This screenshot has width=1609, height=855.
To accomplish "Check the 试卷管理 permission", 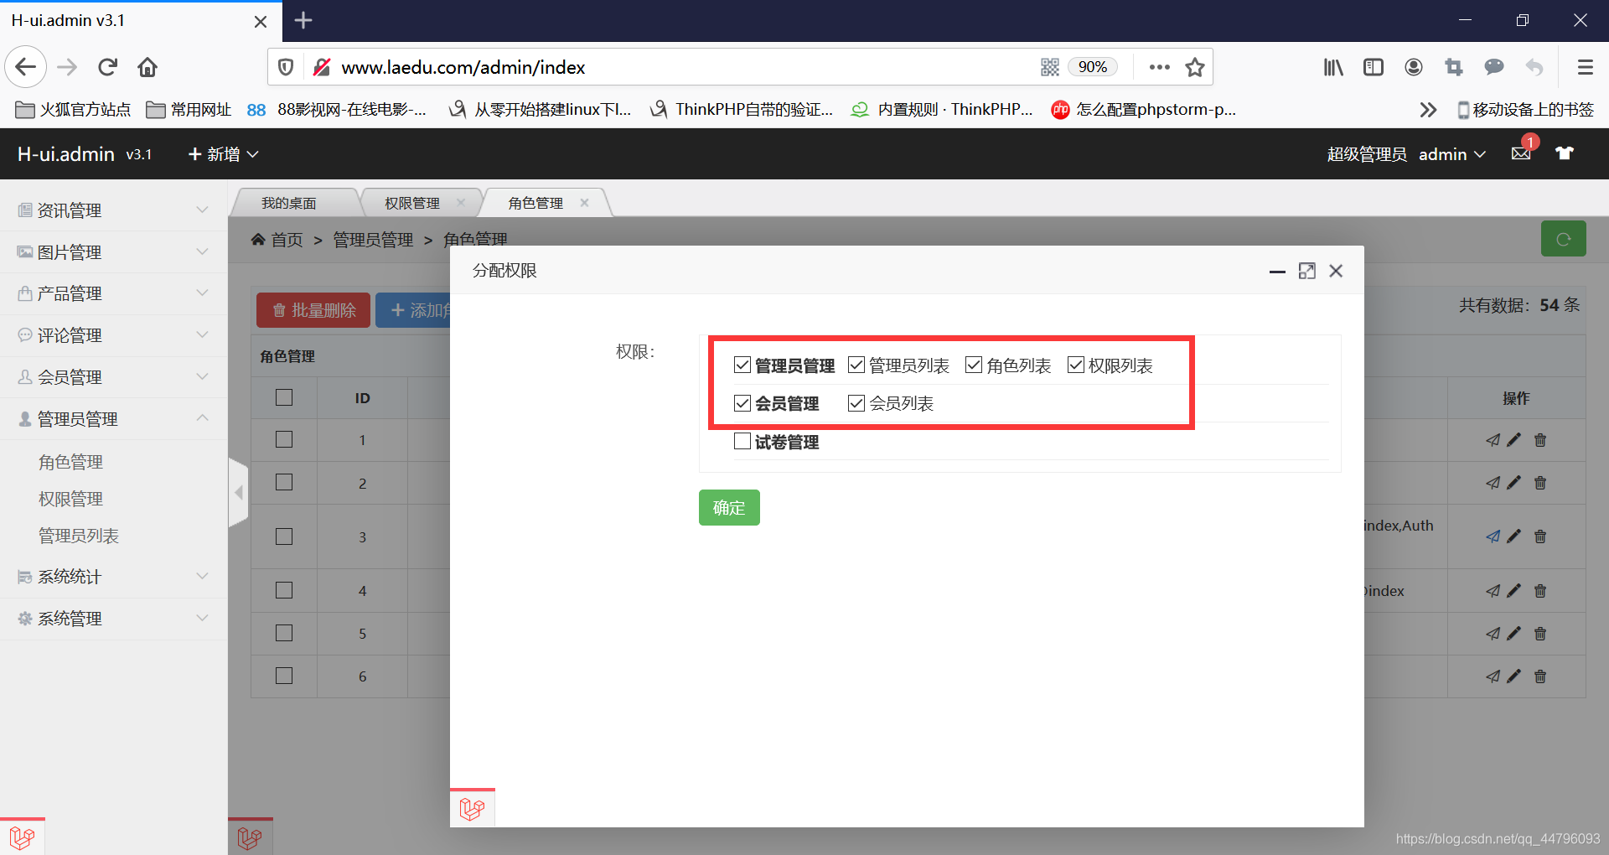I will click(742, 441).
